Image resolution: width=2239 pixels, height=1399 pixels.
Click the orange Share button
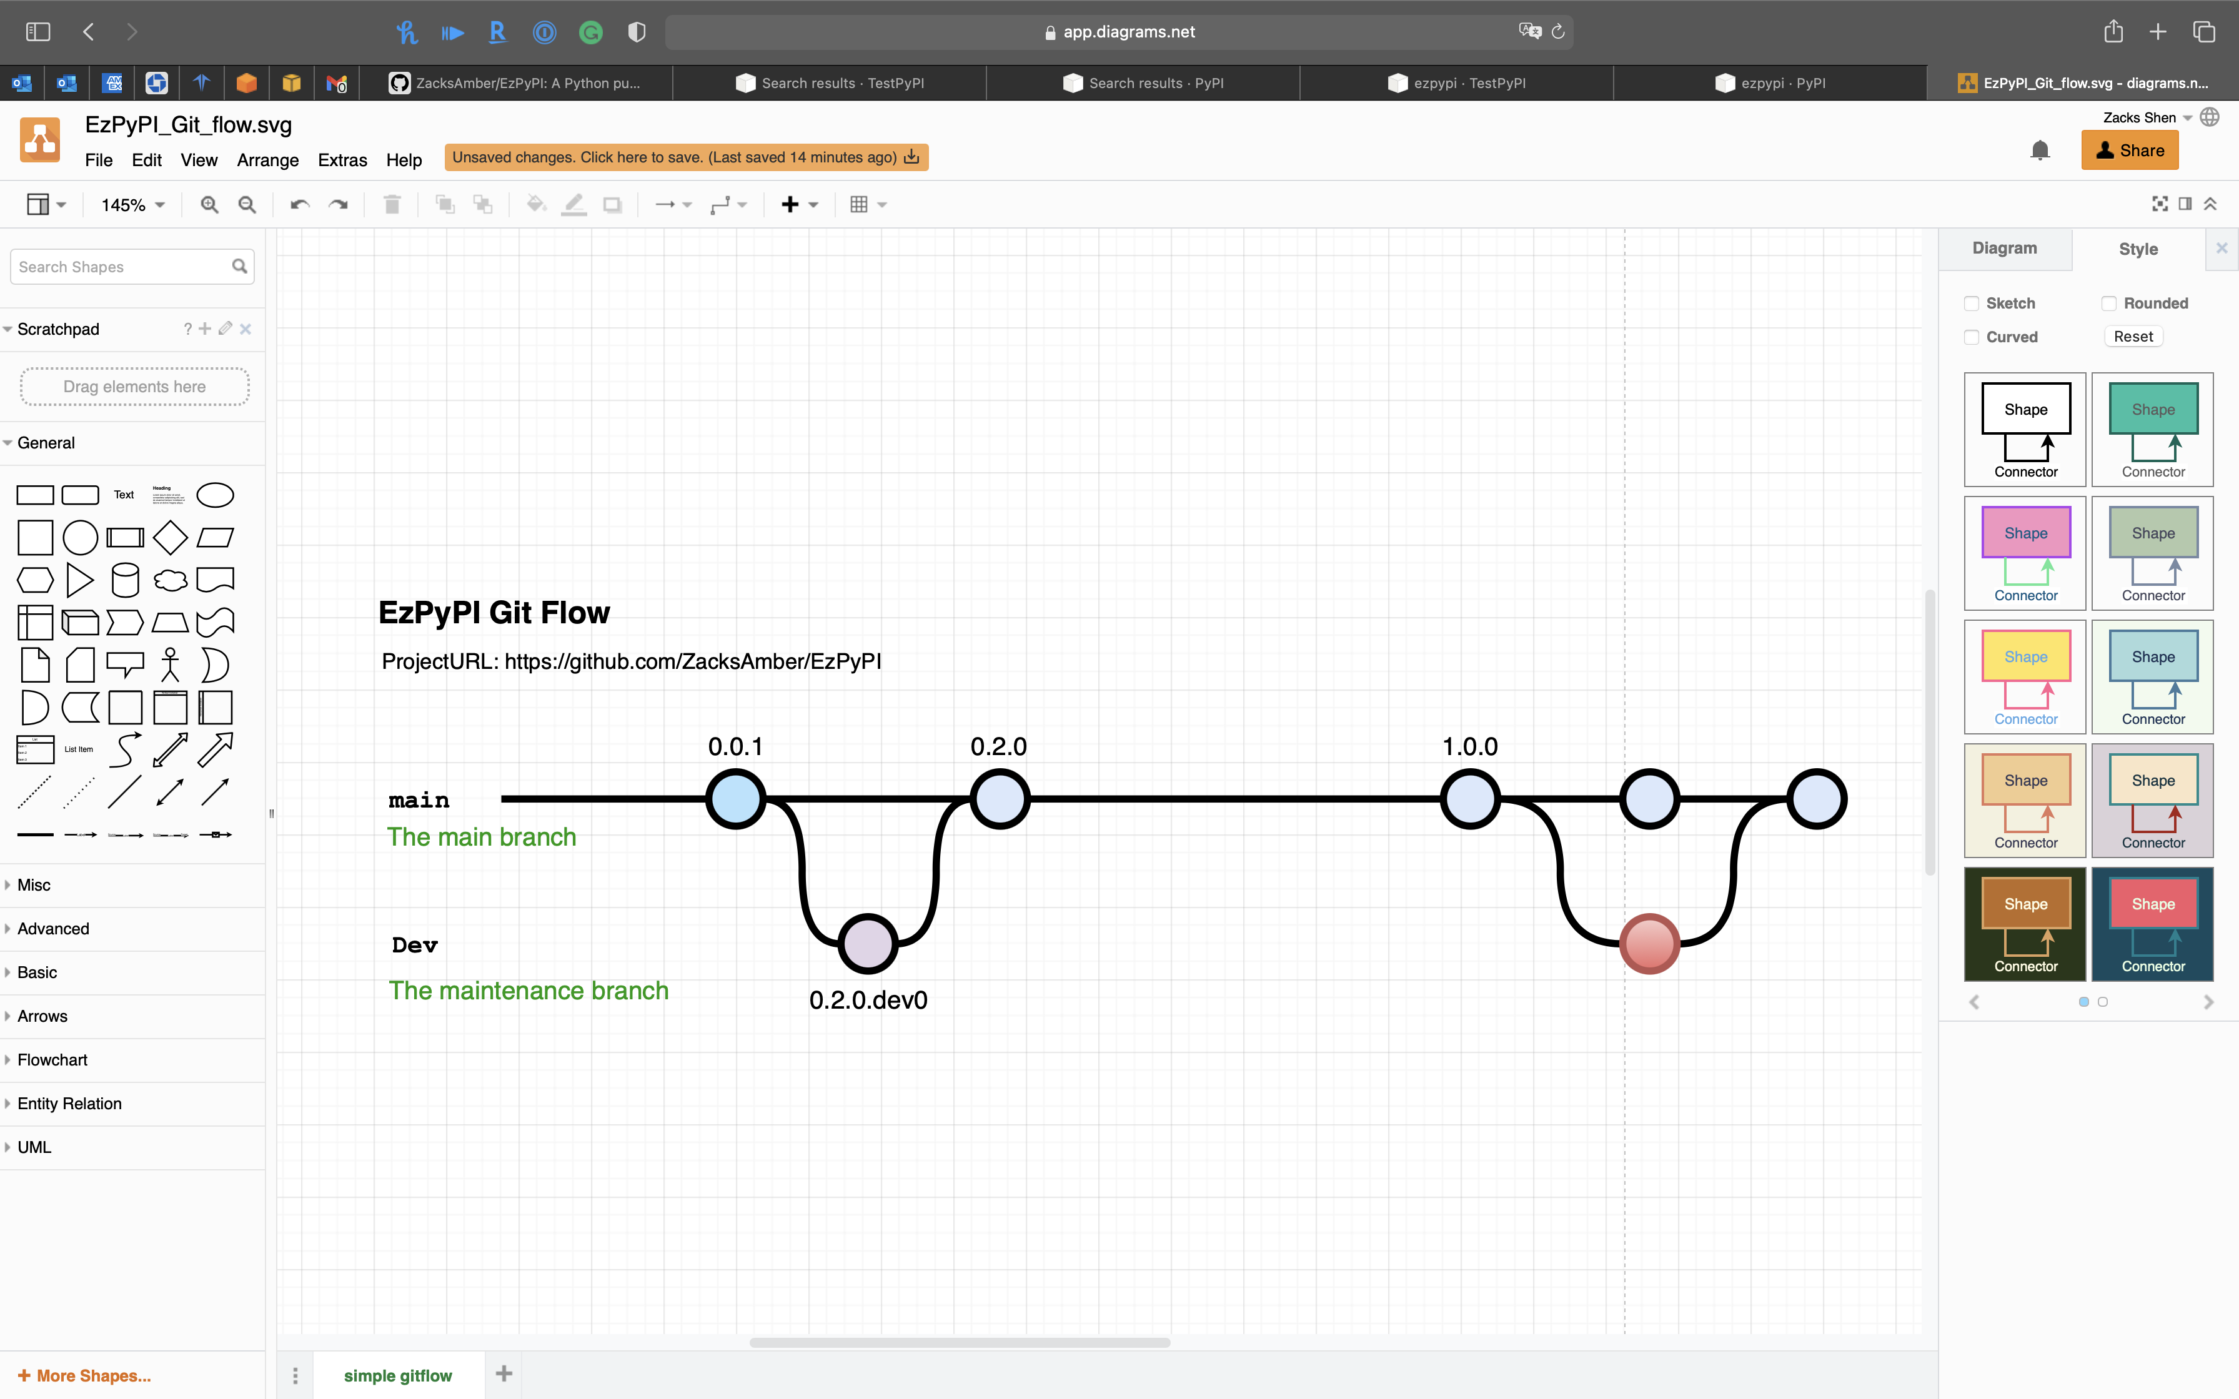coord(2129,151)
